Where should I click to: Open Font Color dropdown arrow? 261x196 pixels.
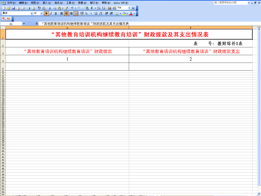134,13
